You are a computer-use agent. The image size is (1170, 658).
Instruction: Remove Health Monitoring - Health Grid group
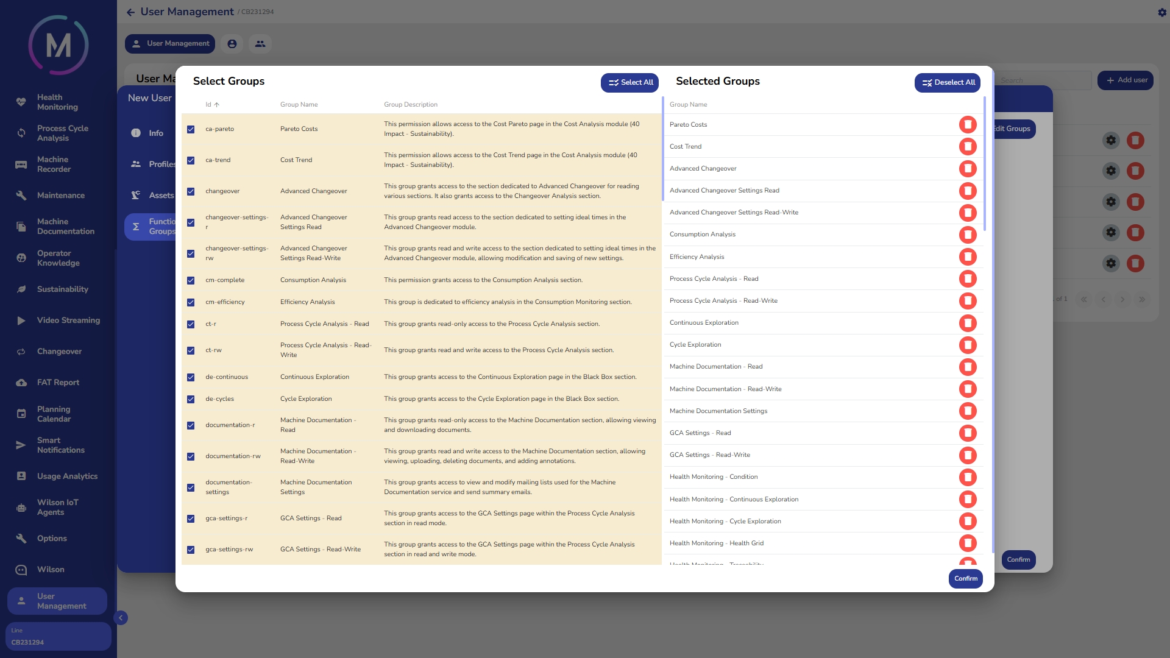[967, 543]
